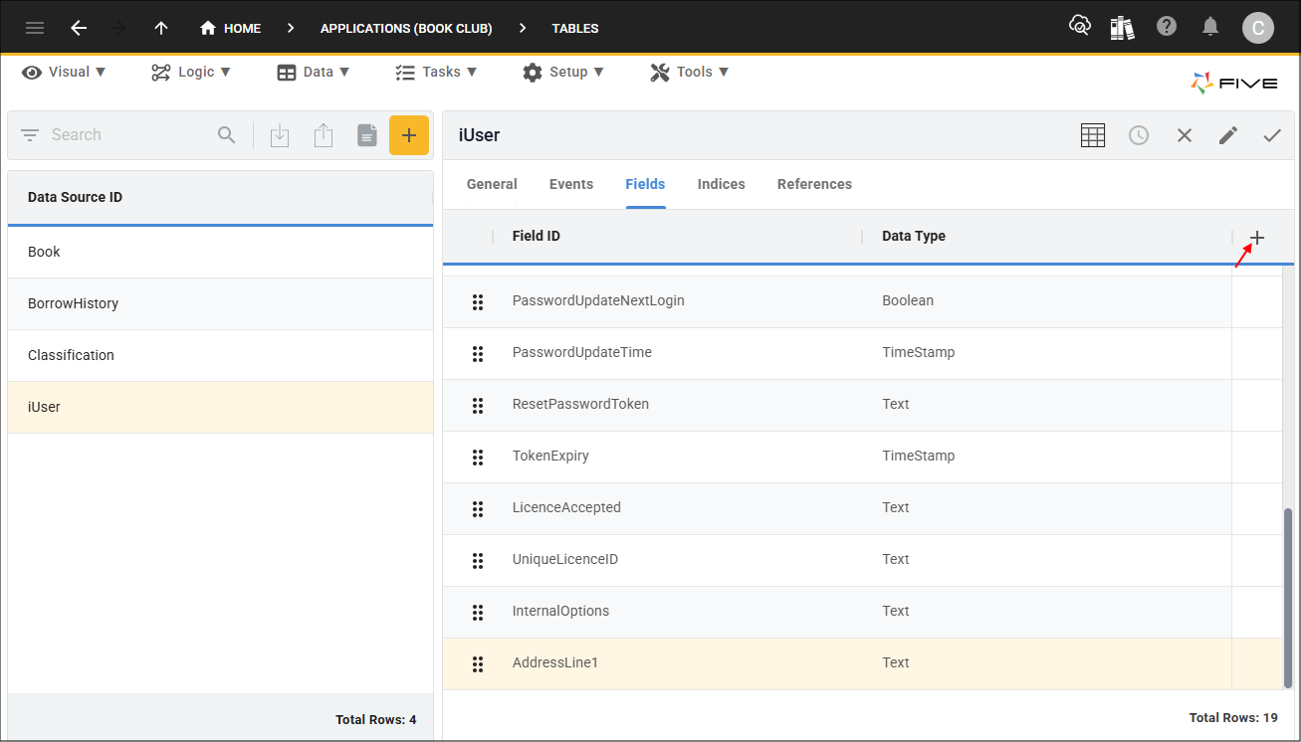Open the Logic menu

(191, 72)
